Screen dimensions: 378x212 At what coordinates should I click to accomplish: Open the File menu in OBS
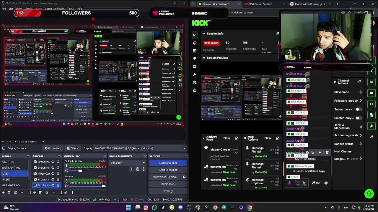(4, 9)
